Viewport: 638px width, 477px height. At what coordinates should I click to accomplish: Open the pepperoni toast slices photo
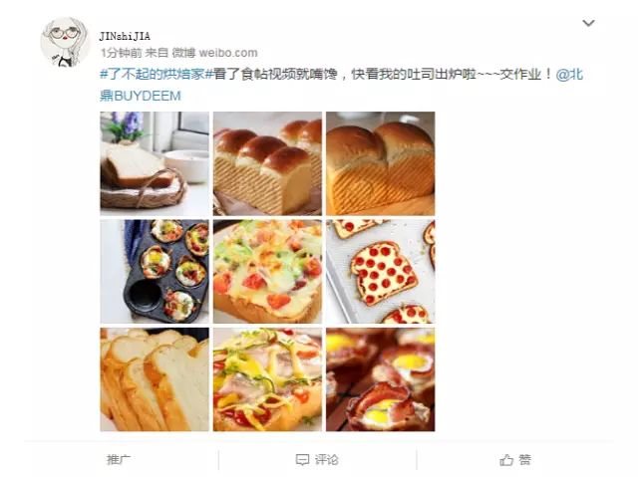(381, 272)
